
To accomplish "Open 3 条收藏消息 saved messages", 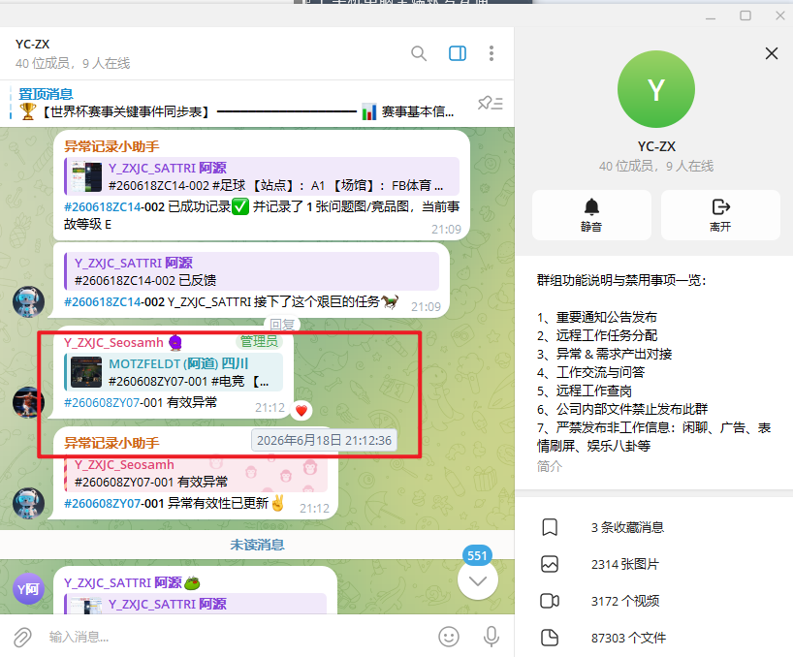I will coord(653,527).
